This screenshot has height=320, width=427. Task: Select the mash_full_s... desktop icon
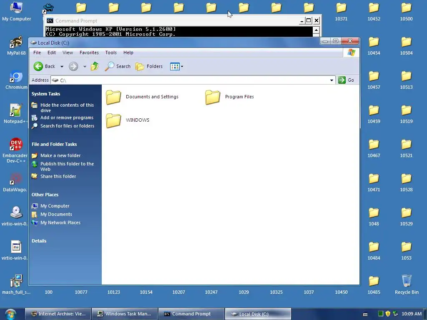coord(16,285)
